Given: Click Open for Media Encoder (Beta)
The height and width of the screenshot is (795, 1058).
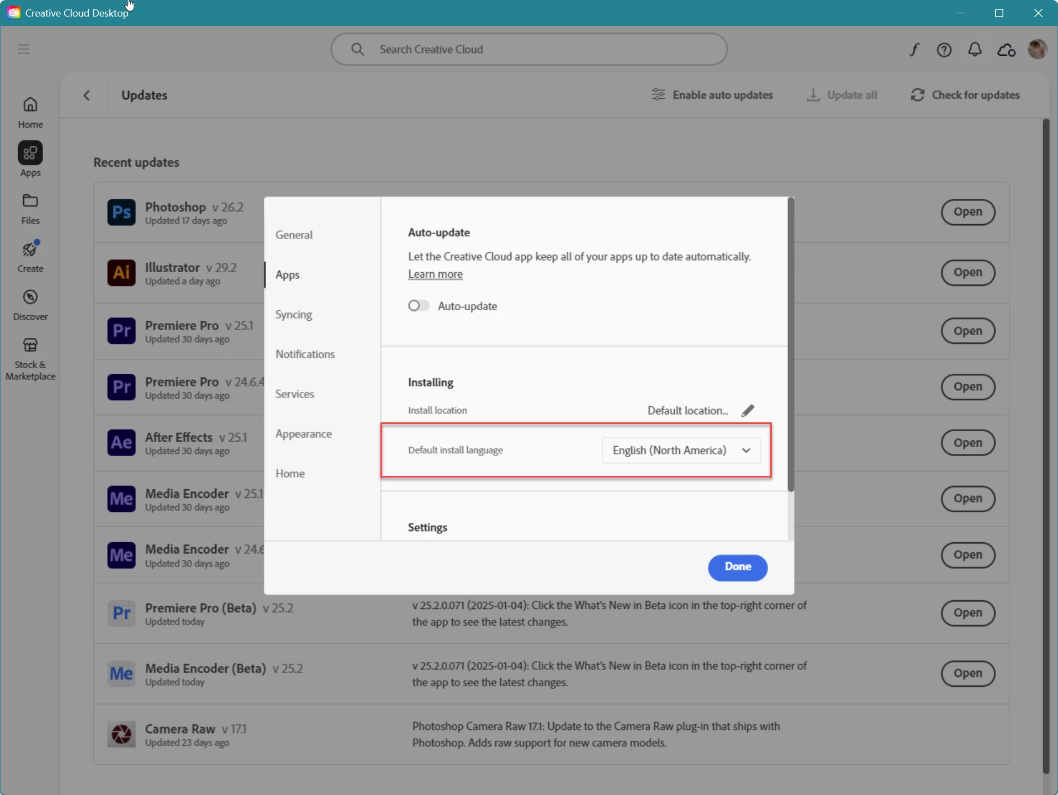Looking at the screenshot, I should pos(968,674).
